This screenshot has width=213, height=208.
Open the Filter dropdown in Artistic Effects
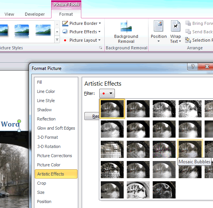pyautogui.click(x=107, y=93)
